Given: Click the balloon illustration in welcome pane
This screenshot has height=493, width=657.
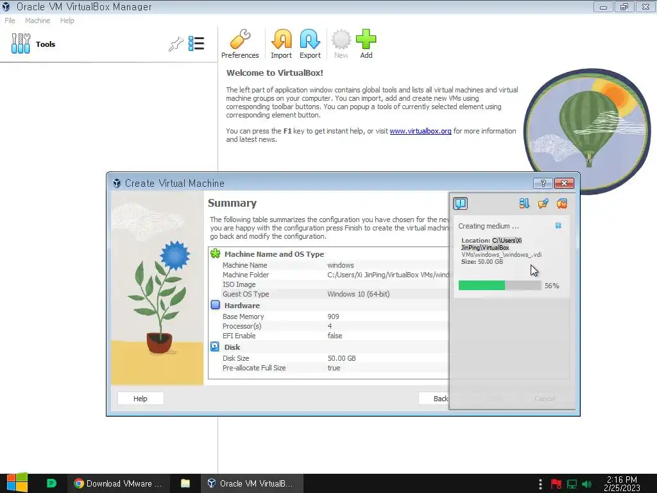Looking at the screenshot, I should (x=588, y=131).
